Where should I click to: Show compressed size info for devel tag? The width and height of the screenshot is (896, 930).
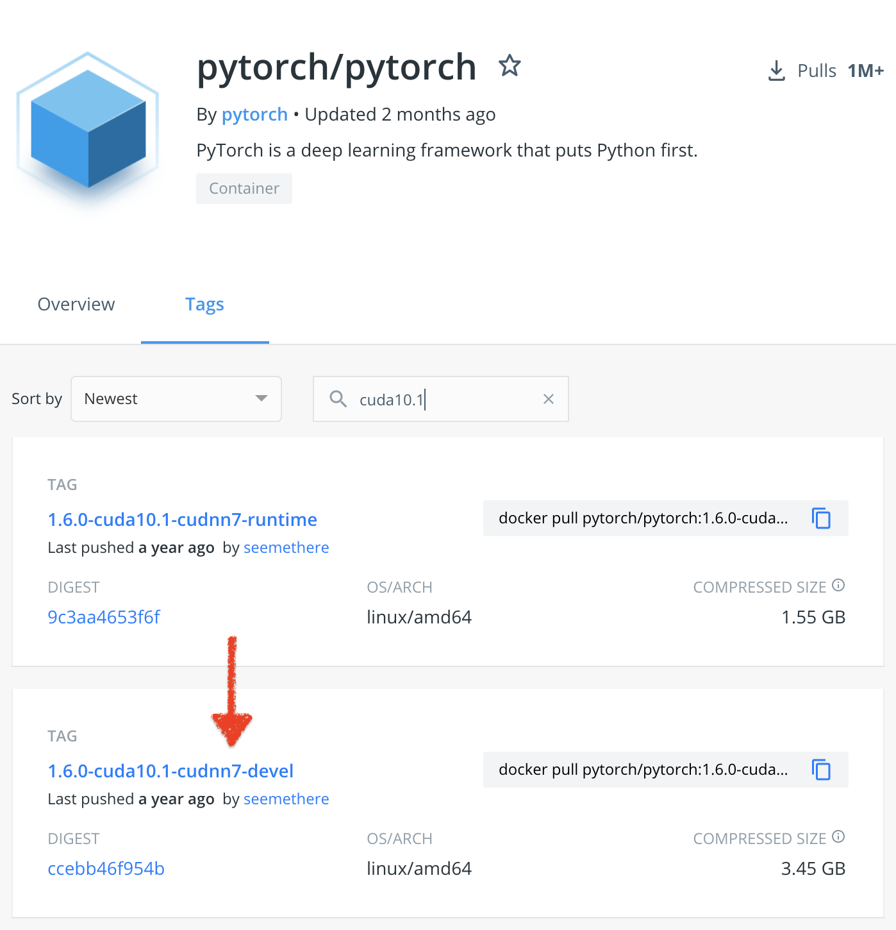838,837
